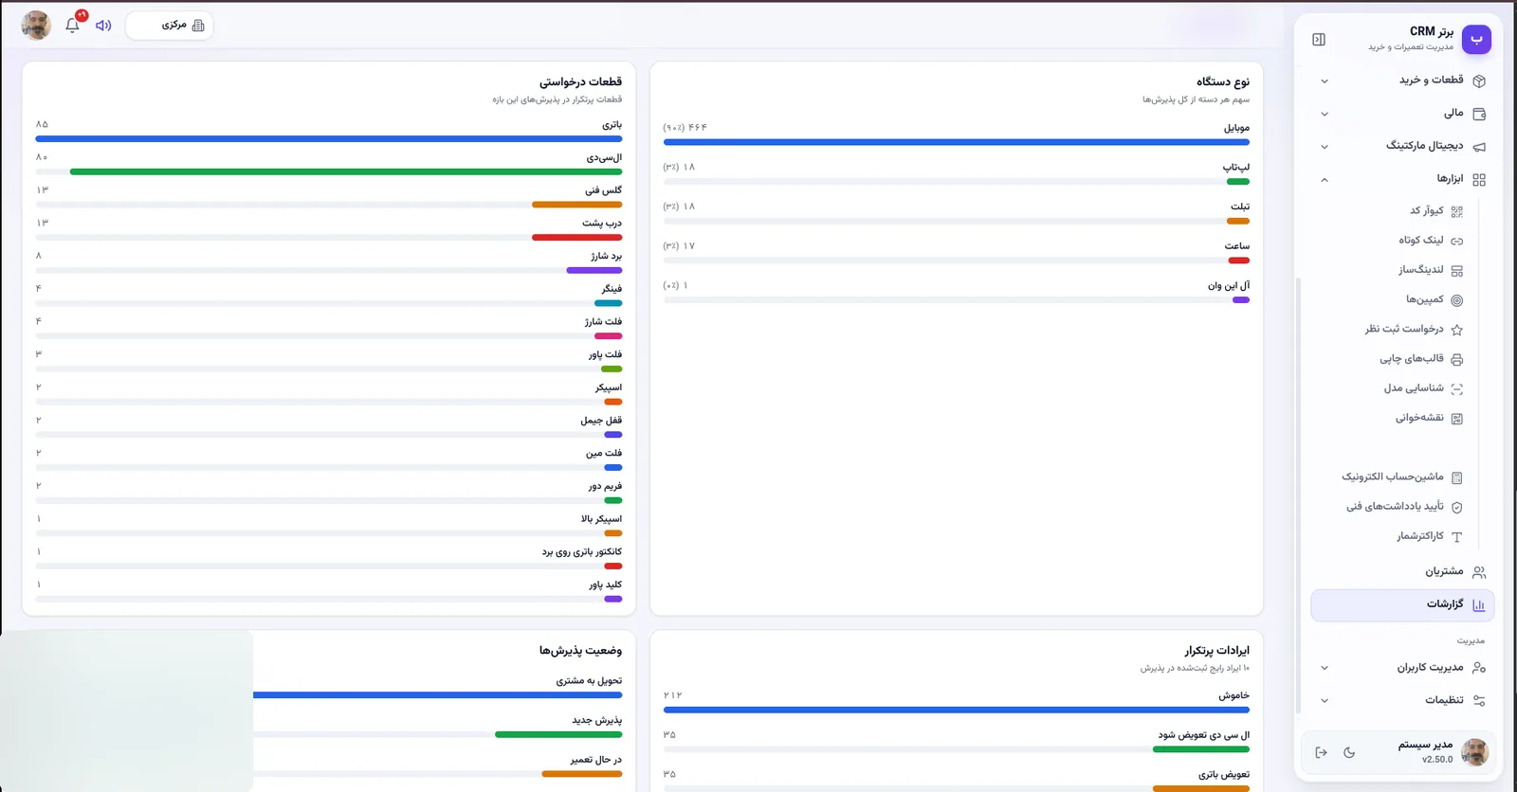The image size is (1517, 792).
Task: Collapse the sidebar with the panel icon
Action: click(x=1319, y=39)
